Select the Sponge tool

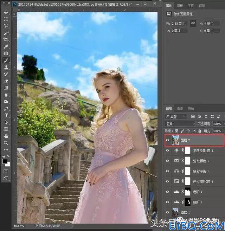tap(6, 102)
